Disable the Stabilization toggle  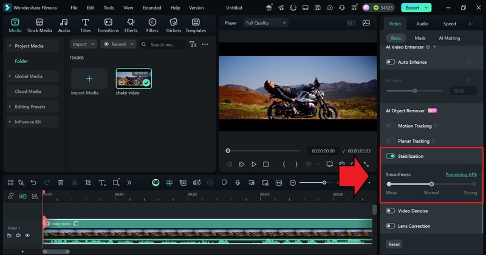pos(391,156)
